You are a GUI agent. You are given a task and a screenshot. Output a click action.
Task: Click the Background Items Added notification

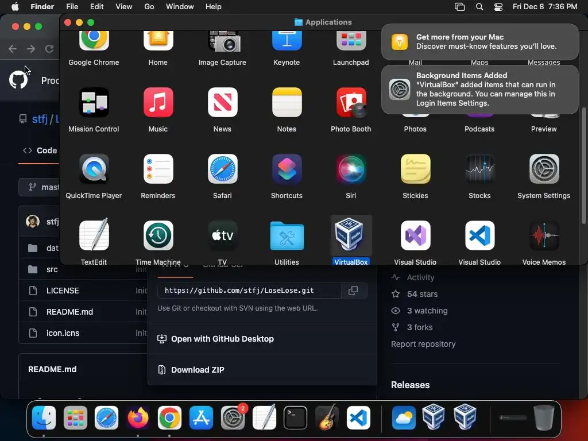479,89
